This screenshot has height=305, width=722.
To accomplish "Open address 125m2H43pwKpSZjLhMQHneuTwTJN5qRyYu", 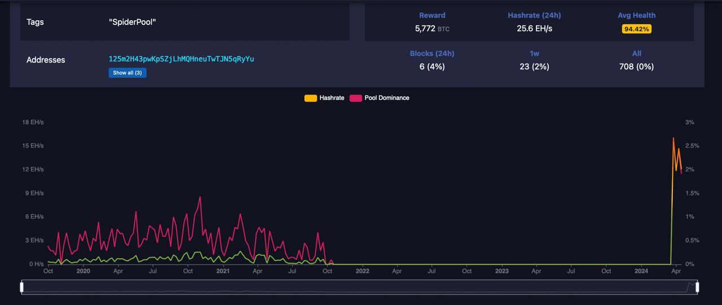I will (181, 59).
